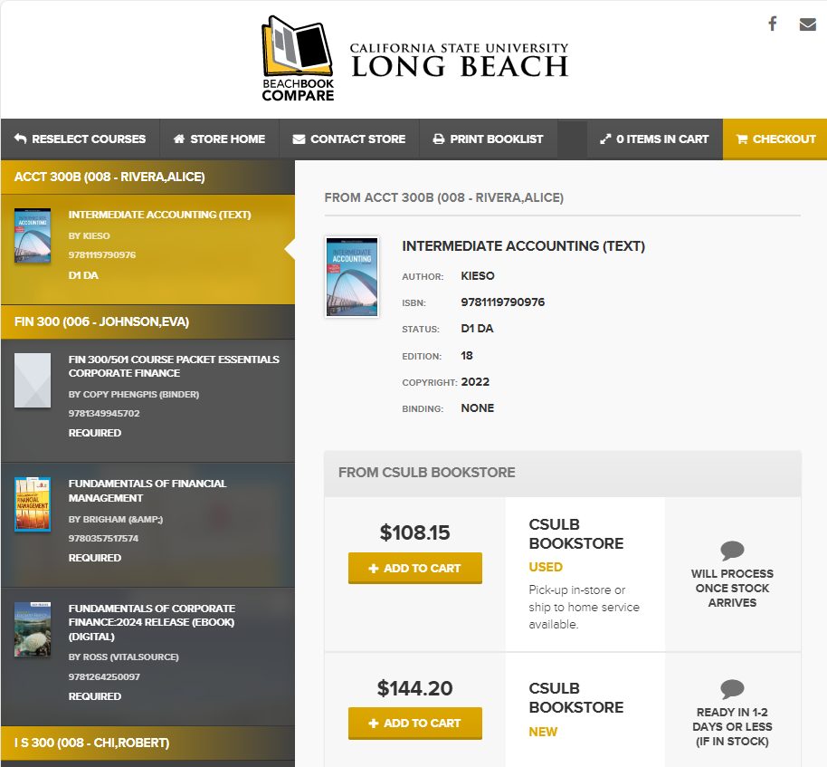Click the Fundamentals of Financial Management cover
The width and height of the screenshot is (827, 767).
click(33, 504)
